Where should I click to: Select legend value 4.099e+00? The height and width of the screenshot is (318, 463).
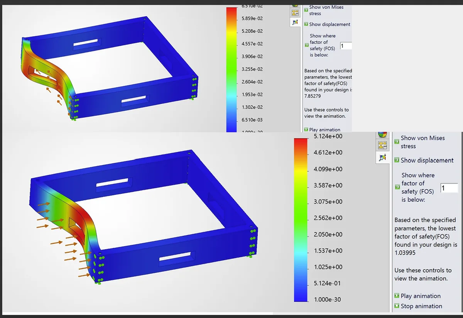328,169
